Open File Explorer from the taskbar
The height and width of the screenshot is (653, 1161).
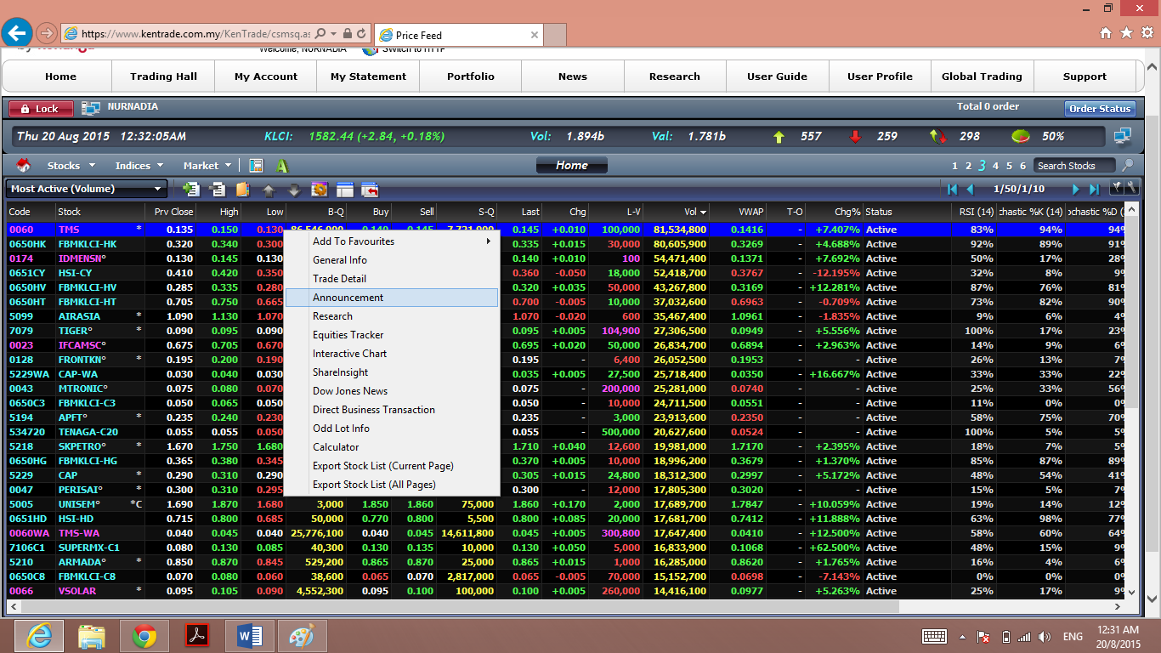91,636
